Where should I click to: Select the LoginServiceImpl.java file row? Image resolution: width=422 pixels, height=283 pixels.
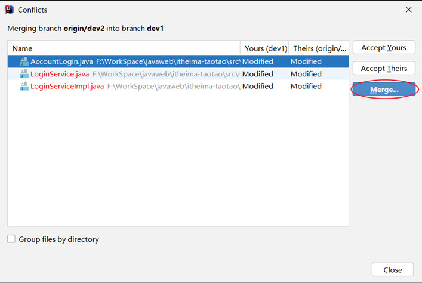(67, 87)
